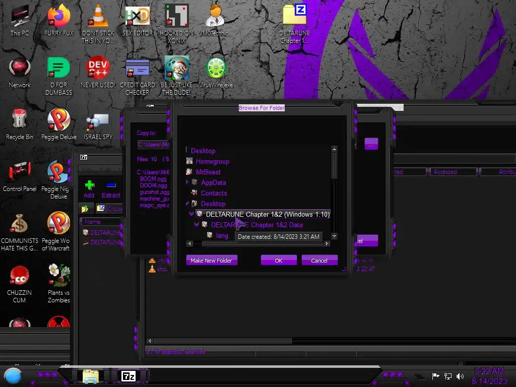Click the folder tree scroll-up arrow

click(335, 149)
